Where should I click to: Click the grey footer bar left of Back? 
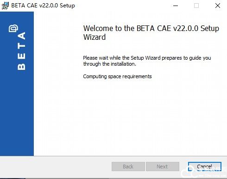(56, 167)
